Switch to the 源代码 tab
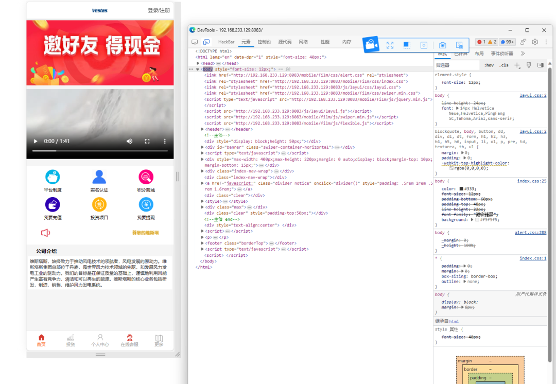Screen dimensions: 556x384 coord(285,42)
